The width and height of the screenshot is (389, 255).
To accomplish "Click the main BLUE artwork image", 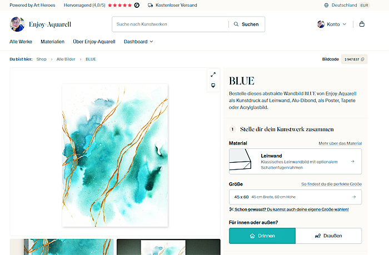I will click(115, 156).
